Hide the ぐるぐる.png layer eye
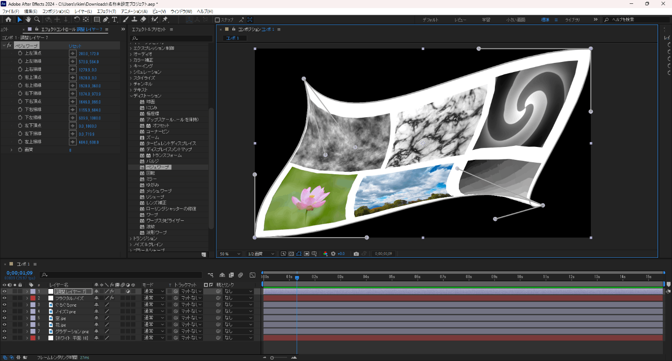 coord(4,305)
